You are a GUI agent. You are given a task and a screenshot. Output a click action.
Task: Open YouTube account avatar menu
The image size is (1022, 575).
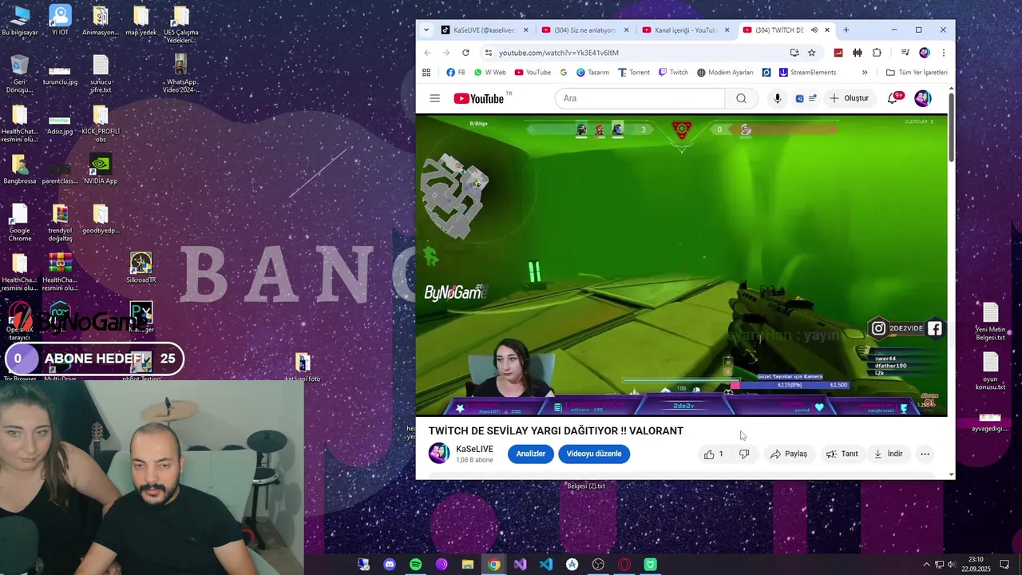923,98
